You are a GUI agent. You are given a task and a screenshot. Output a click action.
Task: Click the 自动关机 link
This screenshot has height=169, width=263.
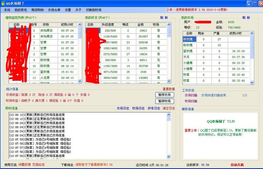click(237, 165)
